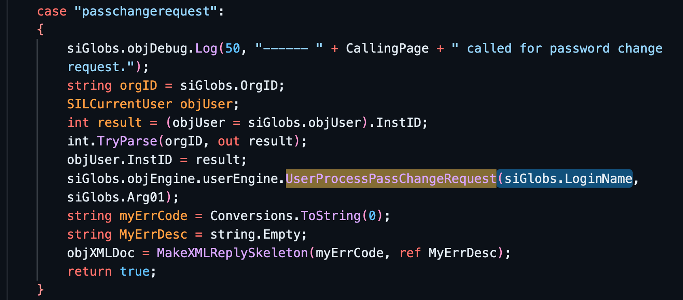Click the ToString method call
This screenshot has height=300, width=683.
(330, 215)
